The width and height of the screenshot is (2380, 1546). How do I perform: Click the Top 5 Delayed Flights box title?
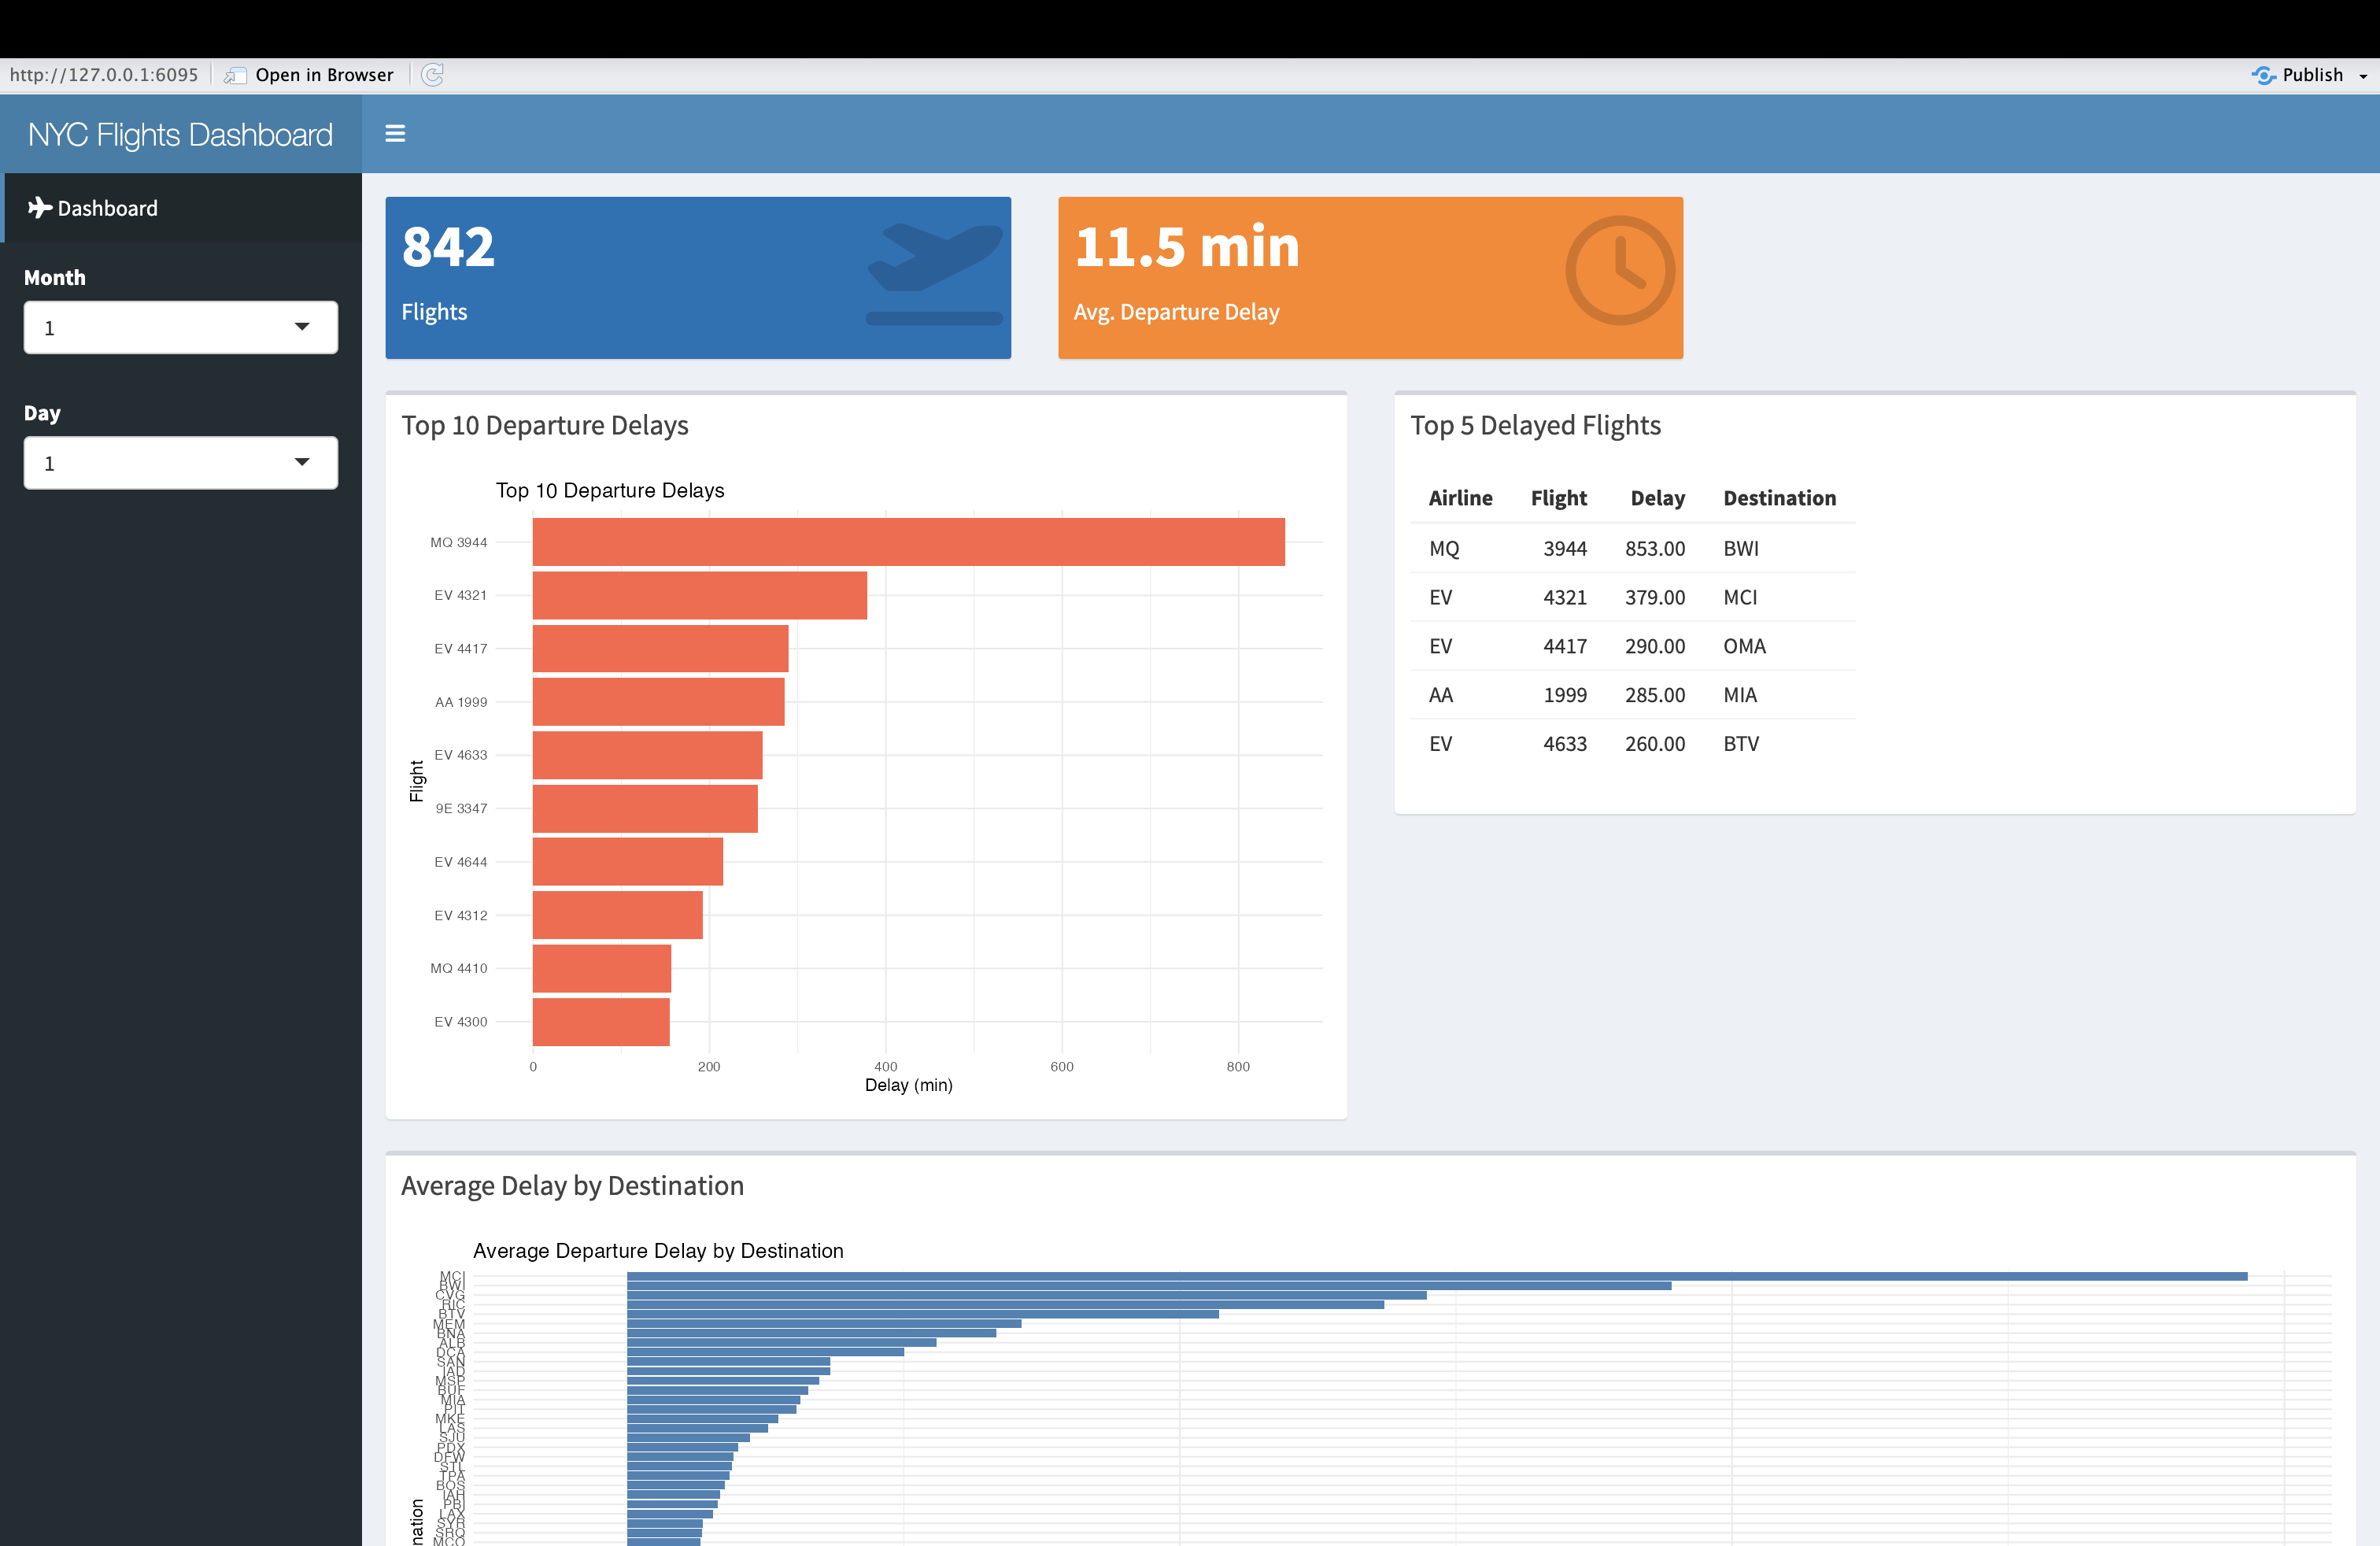[x=1535, y=426]
